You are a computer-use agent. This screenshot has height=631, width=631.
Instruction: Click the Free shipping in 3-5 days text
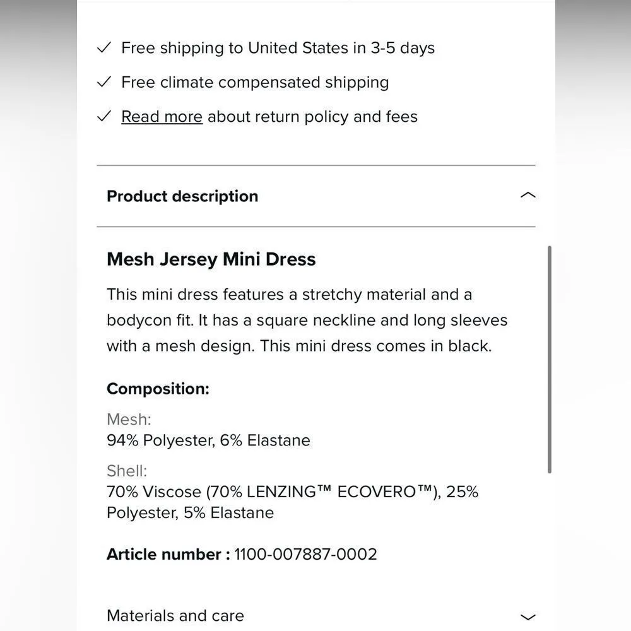(278, 48)
